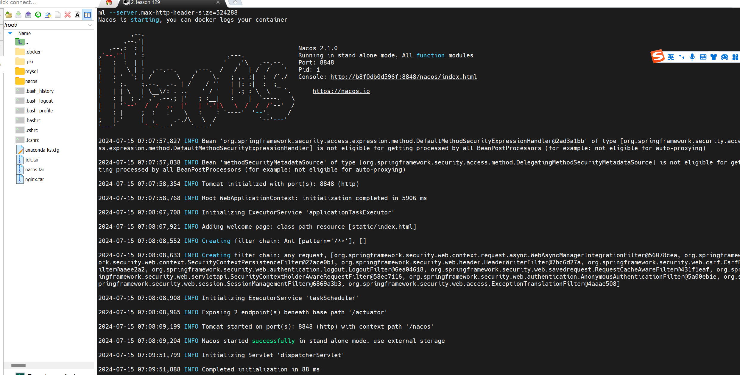Screen dimensions: 740x375
Task: Open the /root/ path dropdown
Action: [x=90, y=25]
